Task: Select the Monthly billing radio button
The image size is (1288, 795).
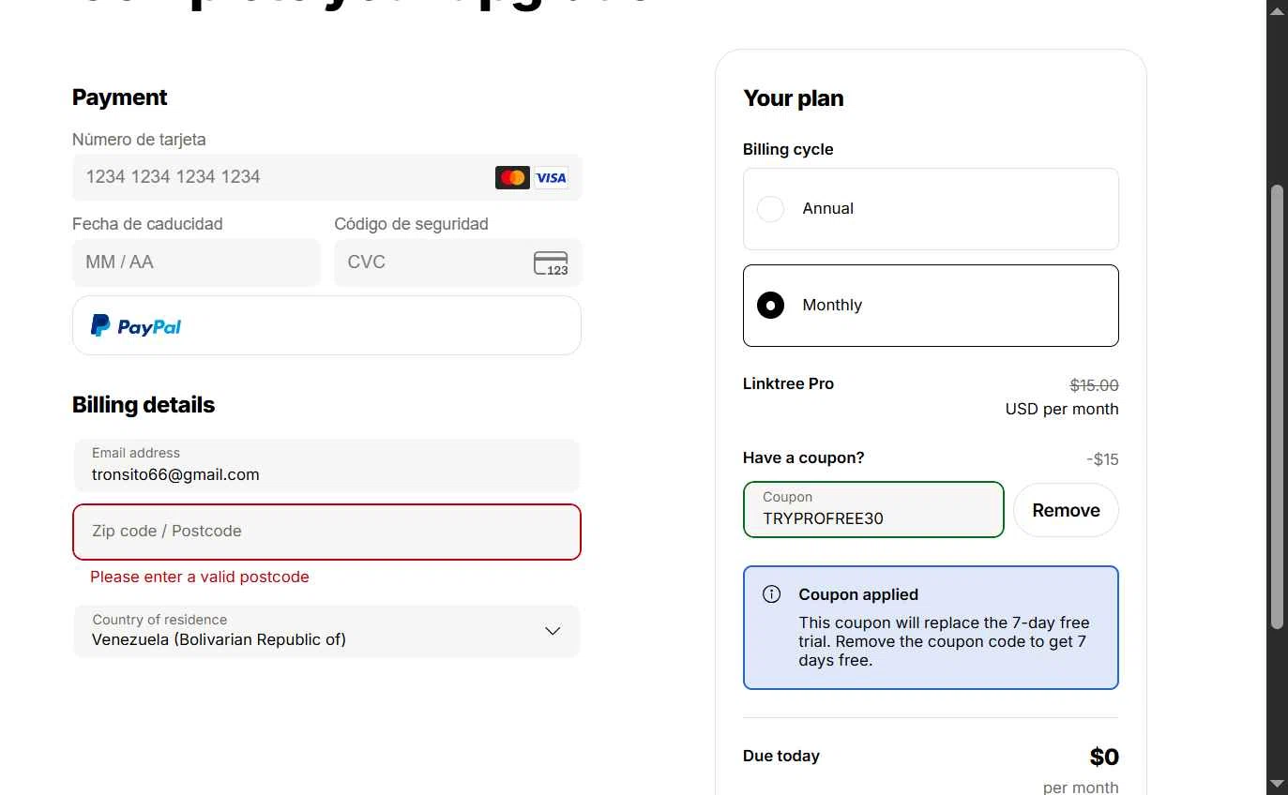Action: (770, 306)
